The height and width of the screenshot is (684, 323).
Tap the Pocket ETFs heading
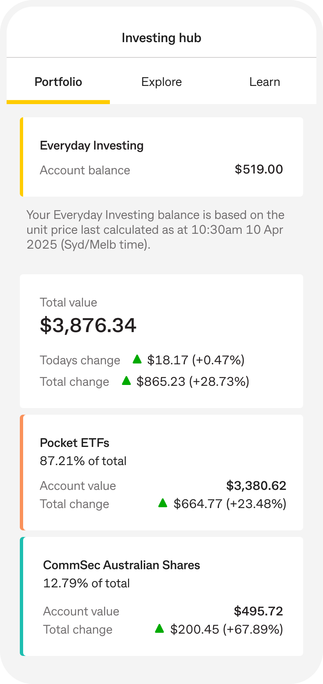tap(75, 443)
